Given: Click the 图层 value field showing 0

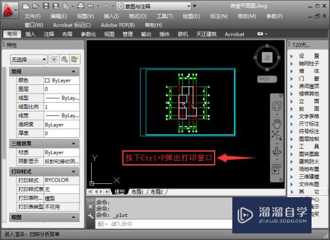Looking at the screenshot, I should click(x=61, y=89).
